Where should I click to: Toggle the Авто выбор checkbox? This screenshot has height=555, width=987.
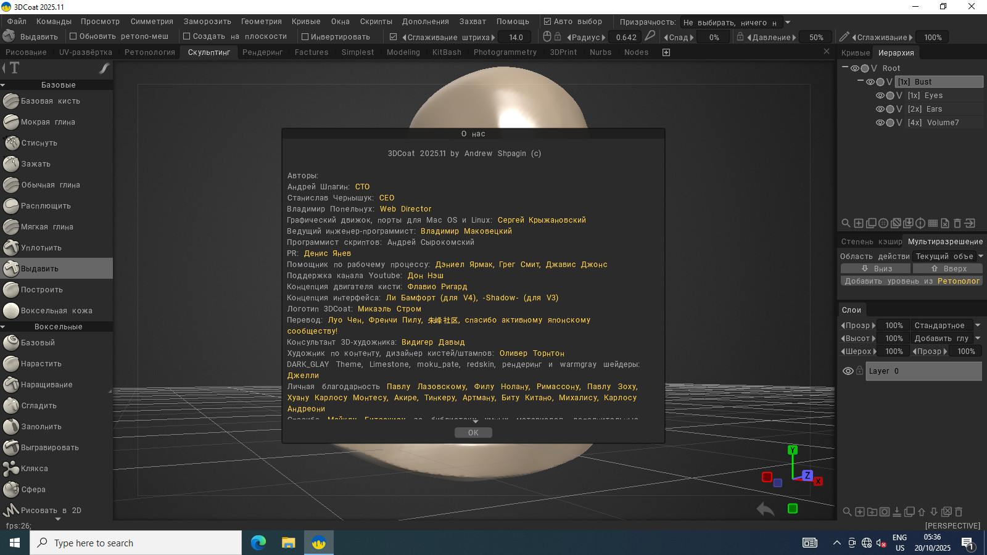click(547, 22)
